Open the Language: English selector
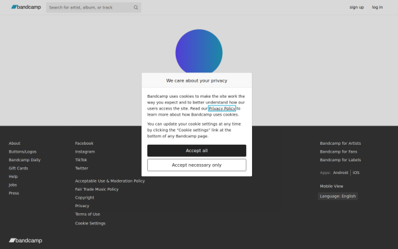This screenshot has height=249, width=398. pos(338,196)
